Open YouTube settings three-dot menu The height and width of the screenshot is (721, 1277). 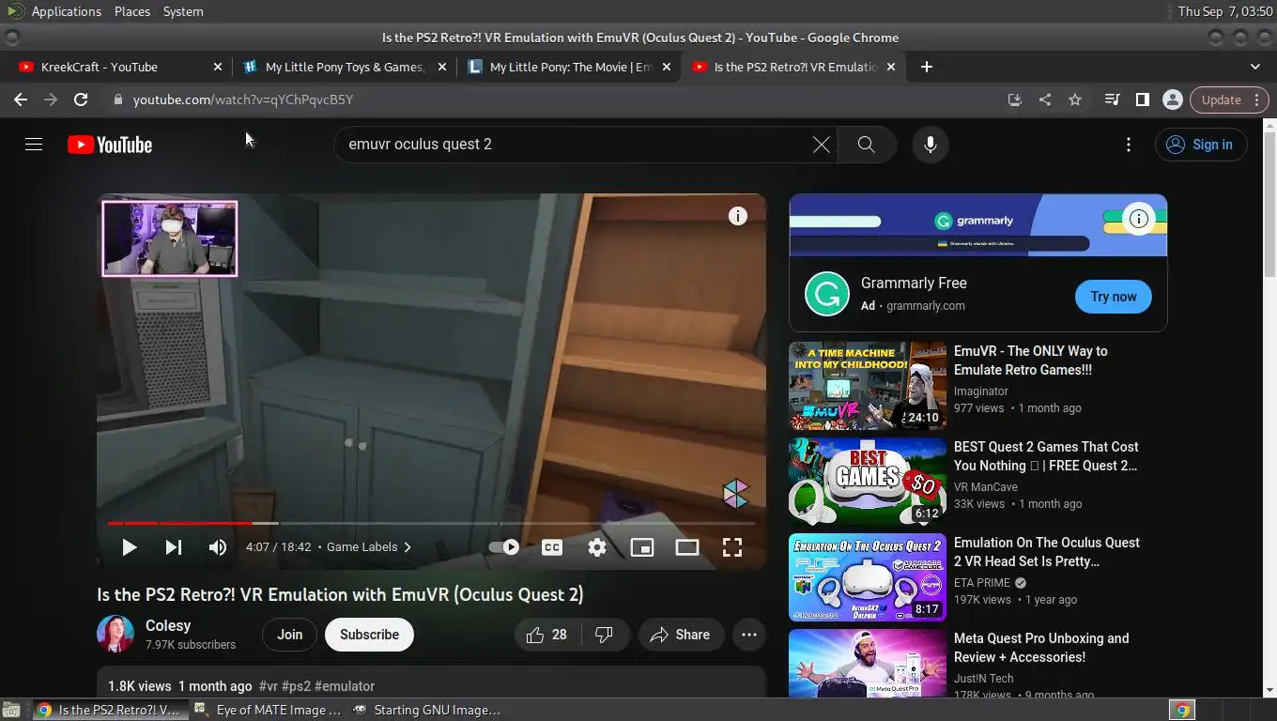tap(1128, 145)
